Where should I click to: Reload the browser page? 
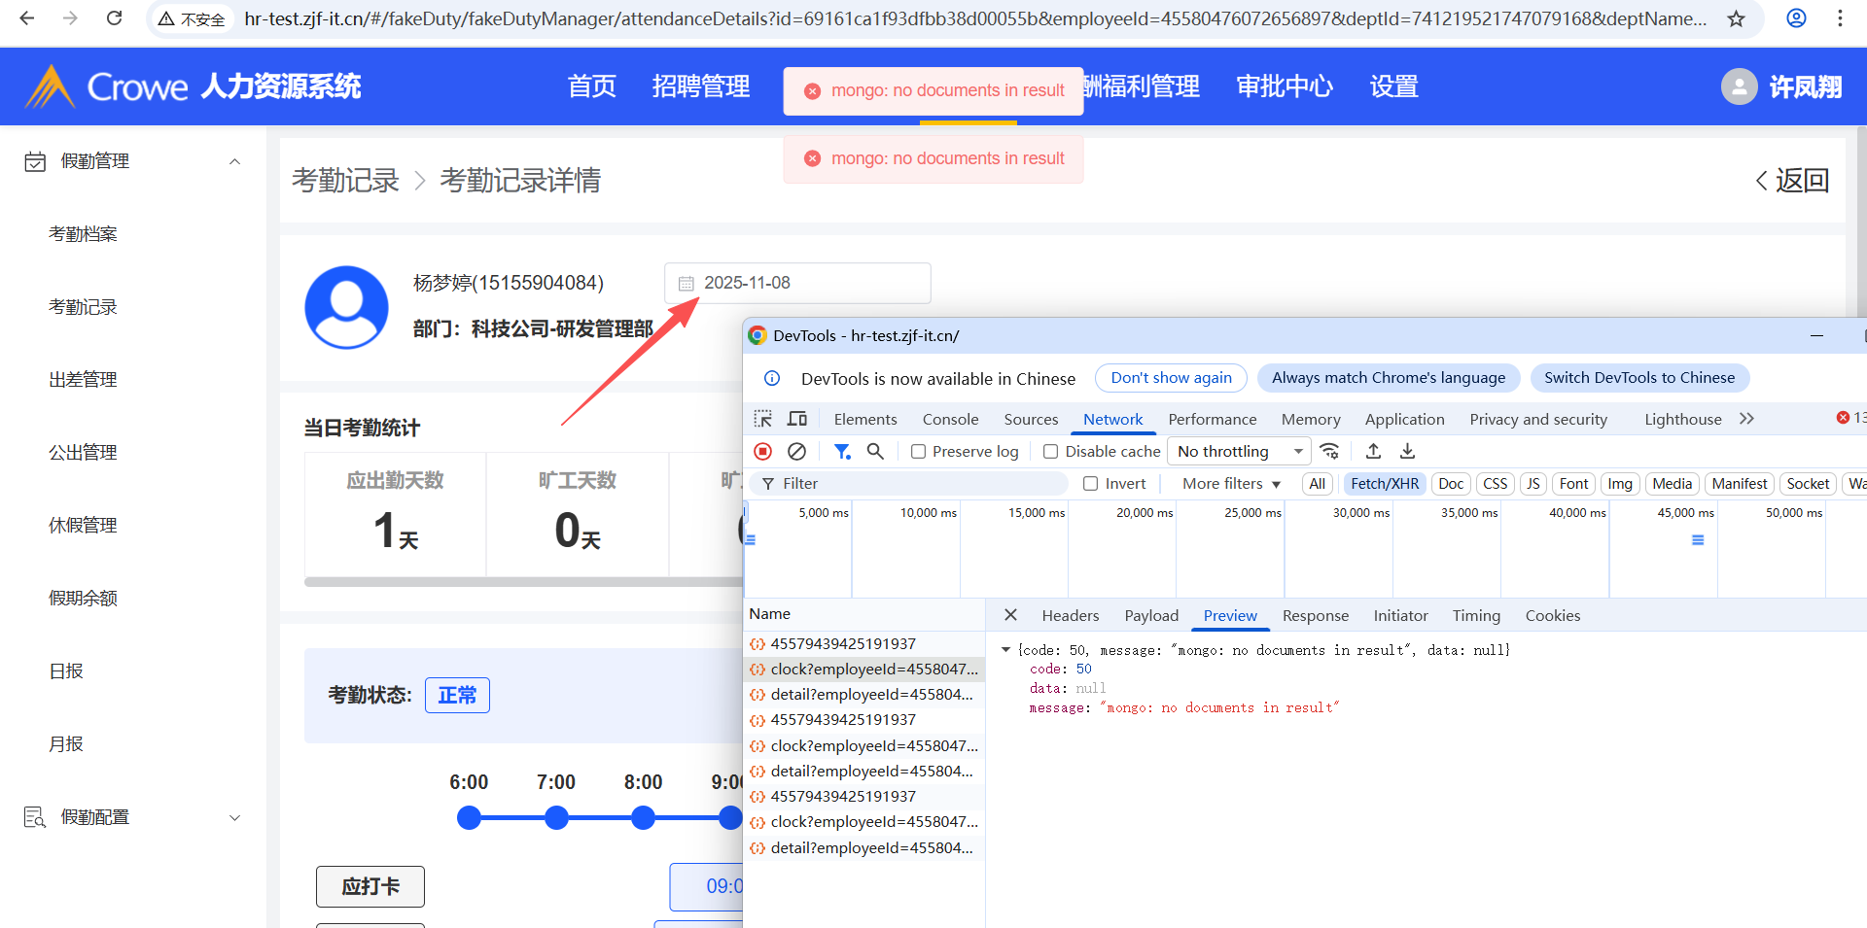114,18
